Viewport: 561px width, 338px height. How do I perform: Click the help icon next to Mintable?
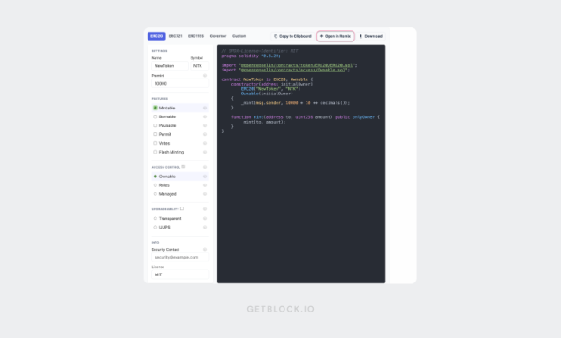(205, 108)
